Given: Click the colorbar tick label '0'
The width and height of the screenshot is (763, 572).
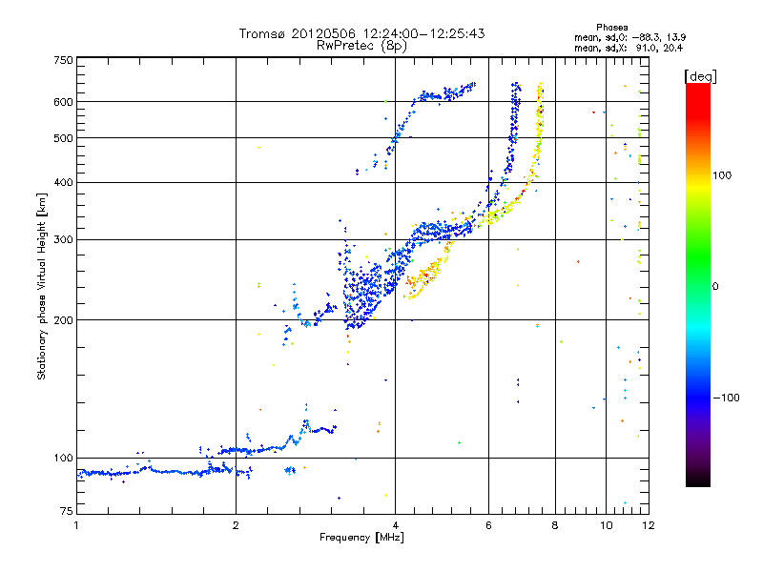Looking at the screenshot, I should tap(715, 286).
